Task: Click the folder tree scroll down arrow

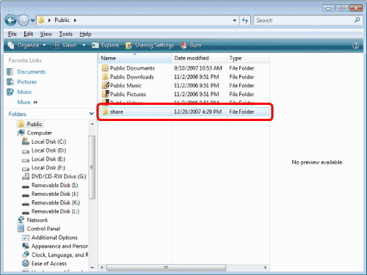Action: (x=92, y=268)
